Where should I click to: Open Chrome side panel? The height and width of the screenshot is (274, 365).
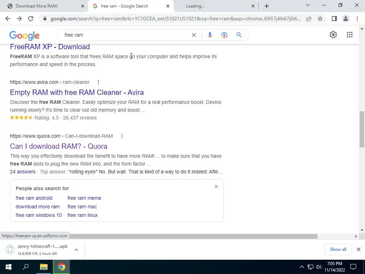[x=334, y=19]
